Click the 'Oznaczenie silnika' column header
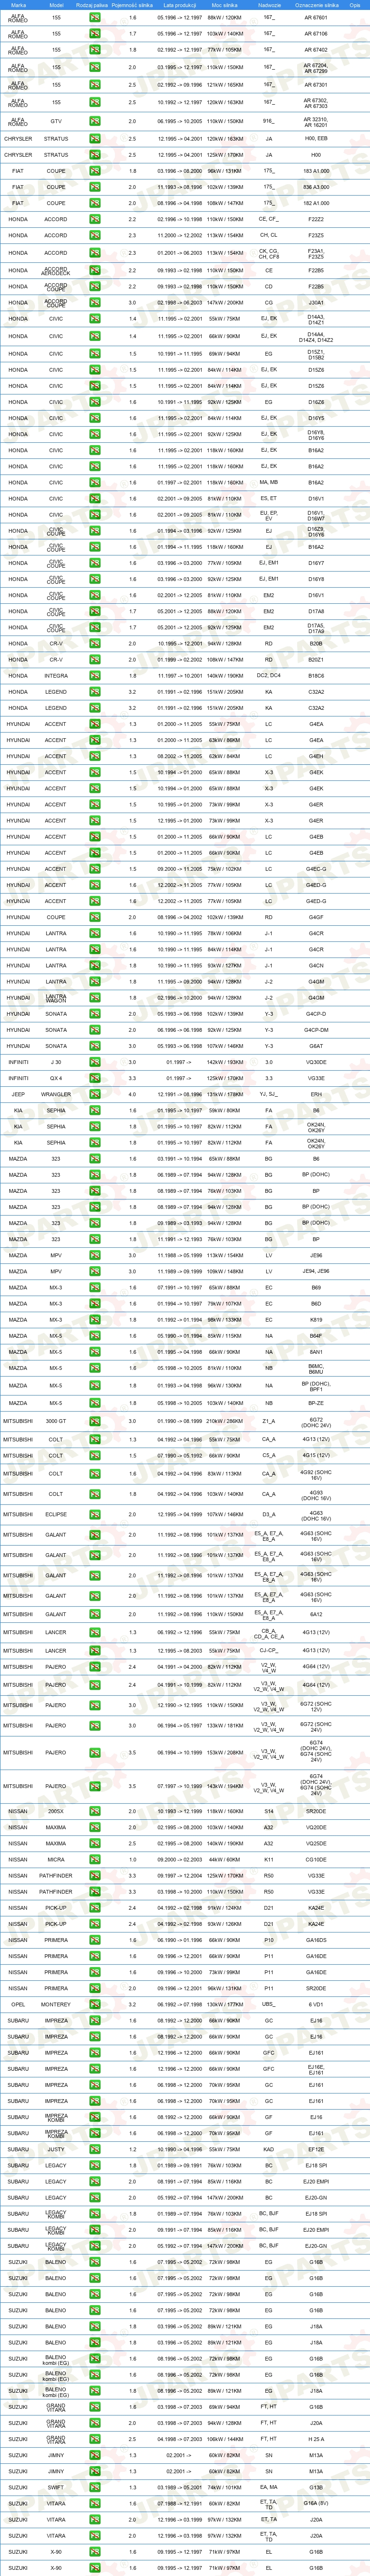This screenshot has width=370, height=2576. 316,5
